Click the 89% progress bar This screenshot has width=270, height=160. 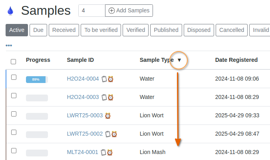(x=37, y=79)
